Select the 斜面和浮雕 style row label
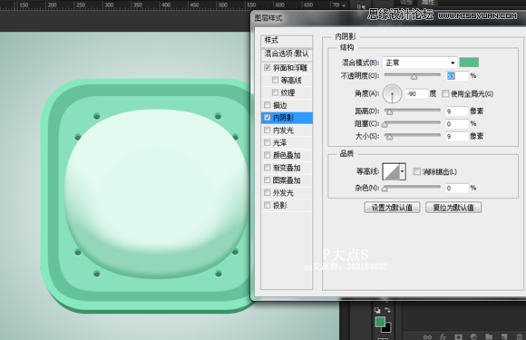 coord(290,68)
